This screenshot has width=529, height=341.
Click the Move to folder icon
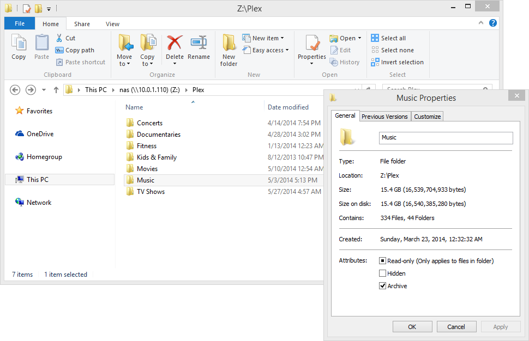click(125, 42)
